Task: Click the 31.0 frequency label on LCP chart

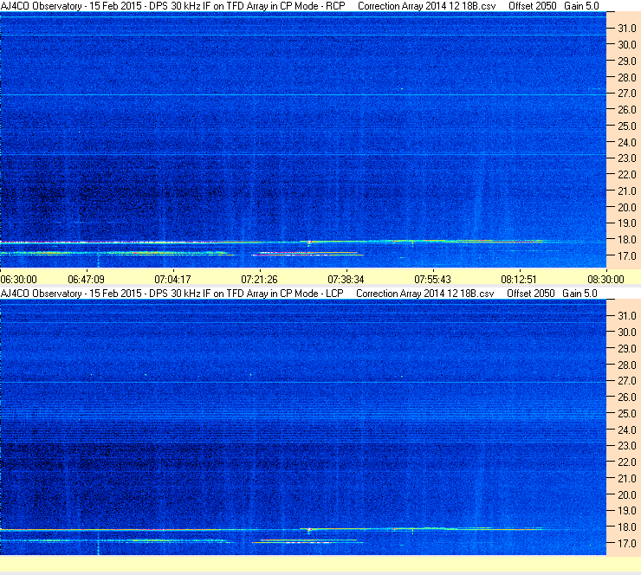Action: (627, 316)
